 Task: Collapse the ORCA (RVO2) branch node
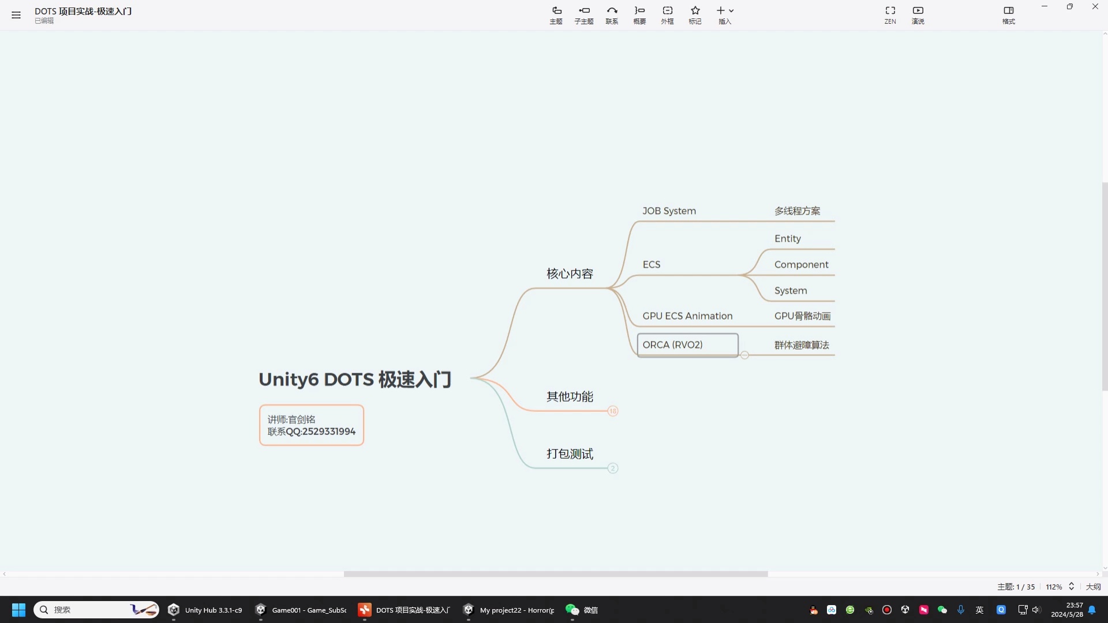pyautogui.click(x=744, y=355)
